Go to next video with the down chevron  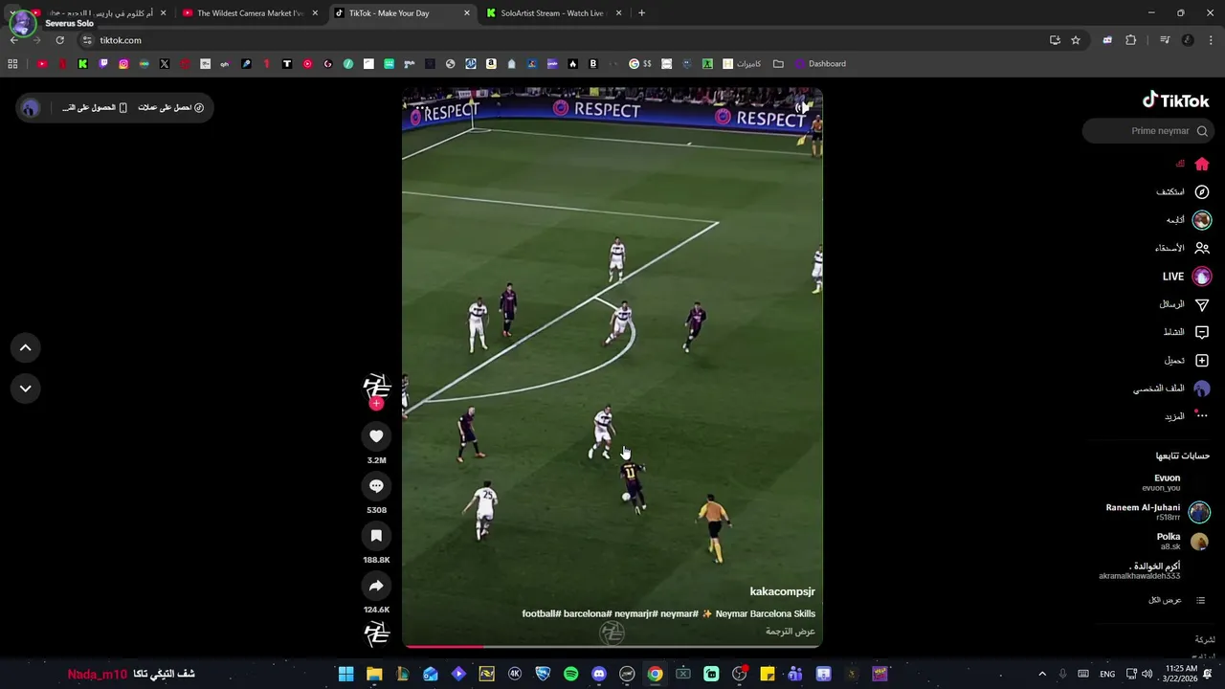(25, 389)
